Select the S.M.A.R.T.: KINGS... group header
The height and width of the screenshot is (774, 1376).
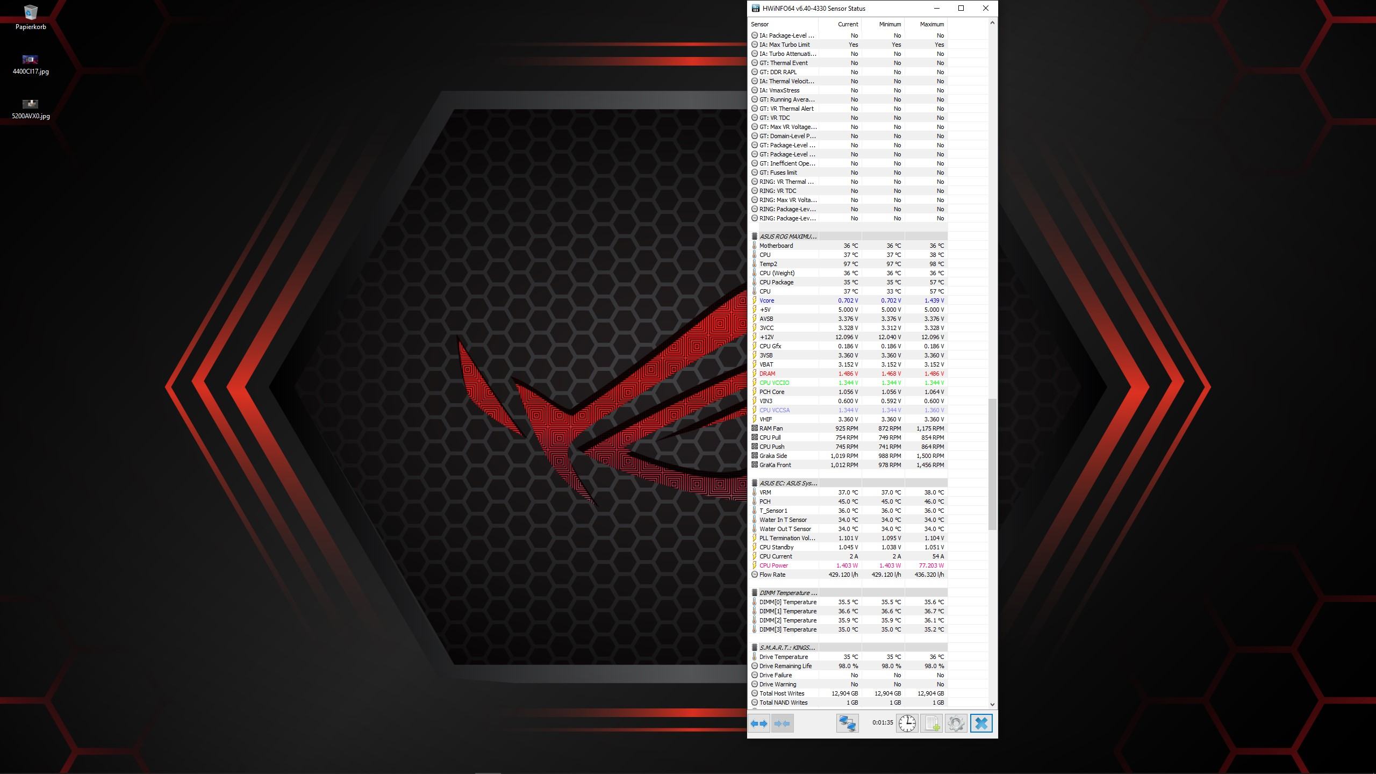[x=787, y=648]
